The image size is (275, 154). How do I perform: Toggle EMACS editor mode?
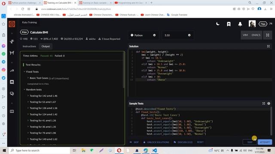256,35
